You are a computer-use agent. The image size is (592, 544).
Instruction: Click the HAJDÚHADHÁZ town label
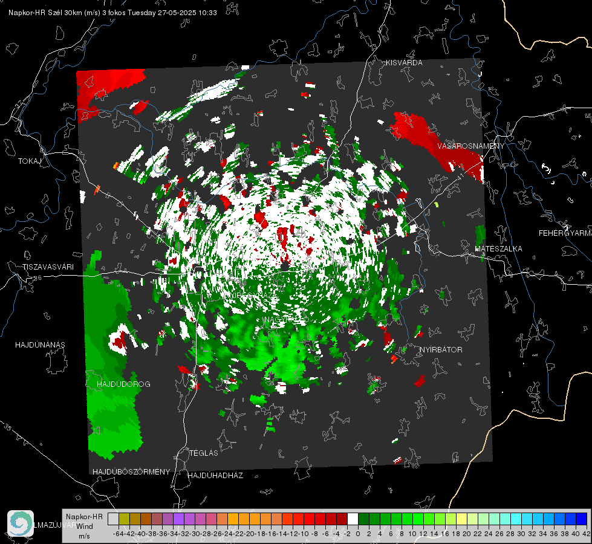pos(215,475)
